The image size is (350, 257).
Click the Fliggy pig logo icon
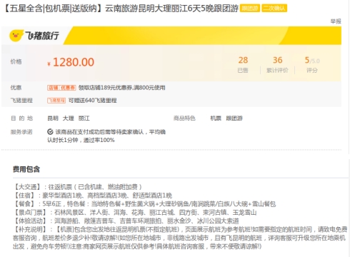pyautogui.click(x=16, y=36)
